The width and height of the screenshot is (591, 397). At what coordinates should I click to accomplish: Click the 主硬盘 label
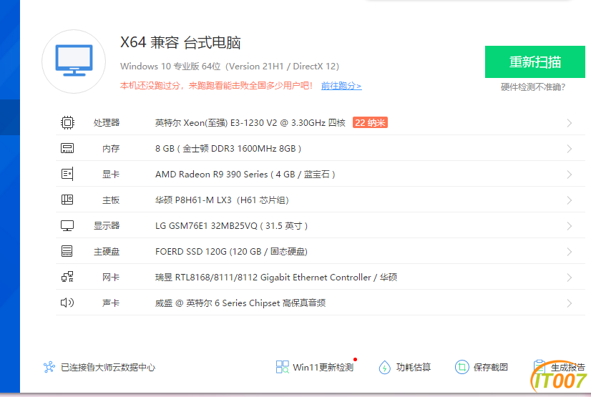click(107, 252)
